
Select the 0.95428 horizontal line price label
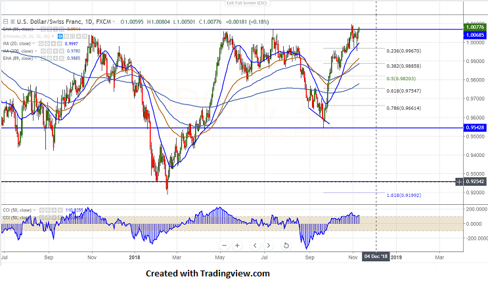pos(475,127)
